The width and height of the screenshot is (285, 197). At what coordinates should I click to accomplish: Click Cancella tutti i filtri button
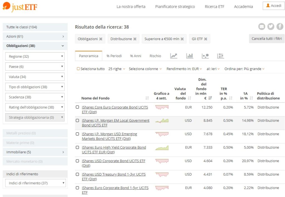click(267, 39)
